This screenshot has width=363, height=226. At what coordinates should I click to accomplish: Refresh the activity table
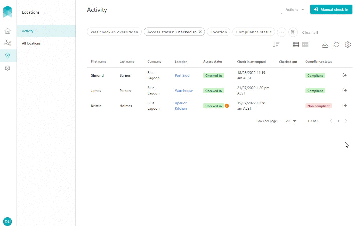coord(336,45)
